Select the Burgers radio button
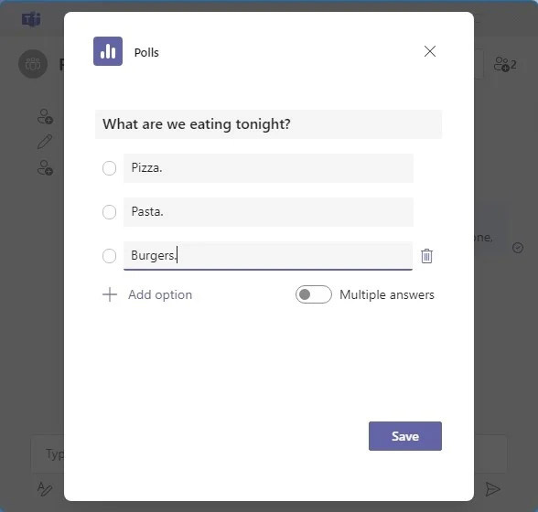The image size is (538, 512). [x=109, y=256]
